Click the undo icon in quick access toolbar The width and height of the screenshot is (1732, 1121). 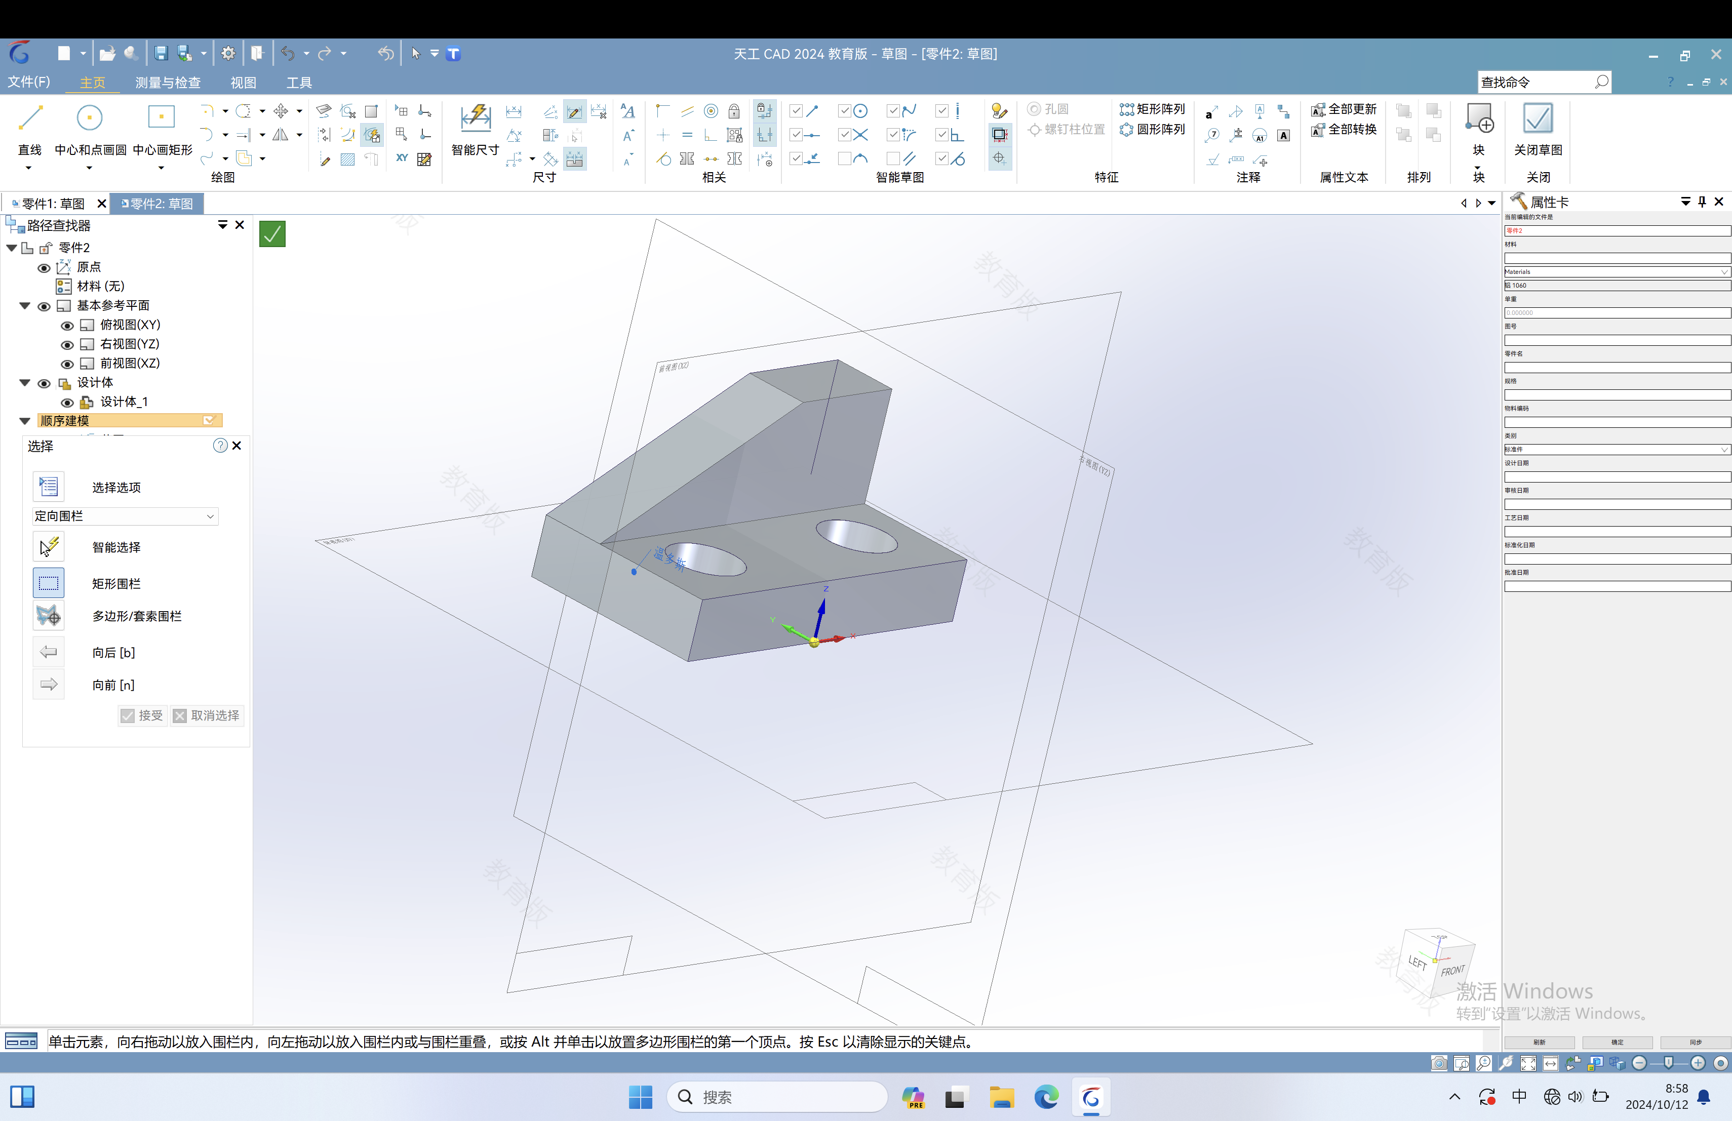pyautogui.click(x=288, y=53)
